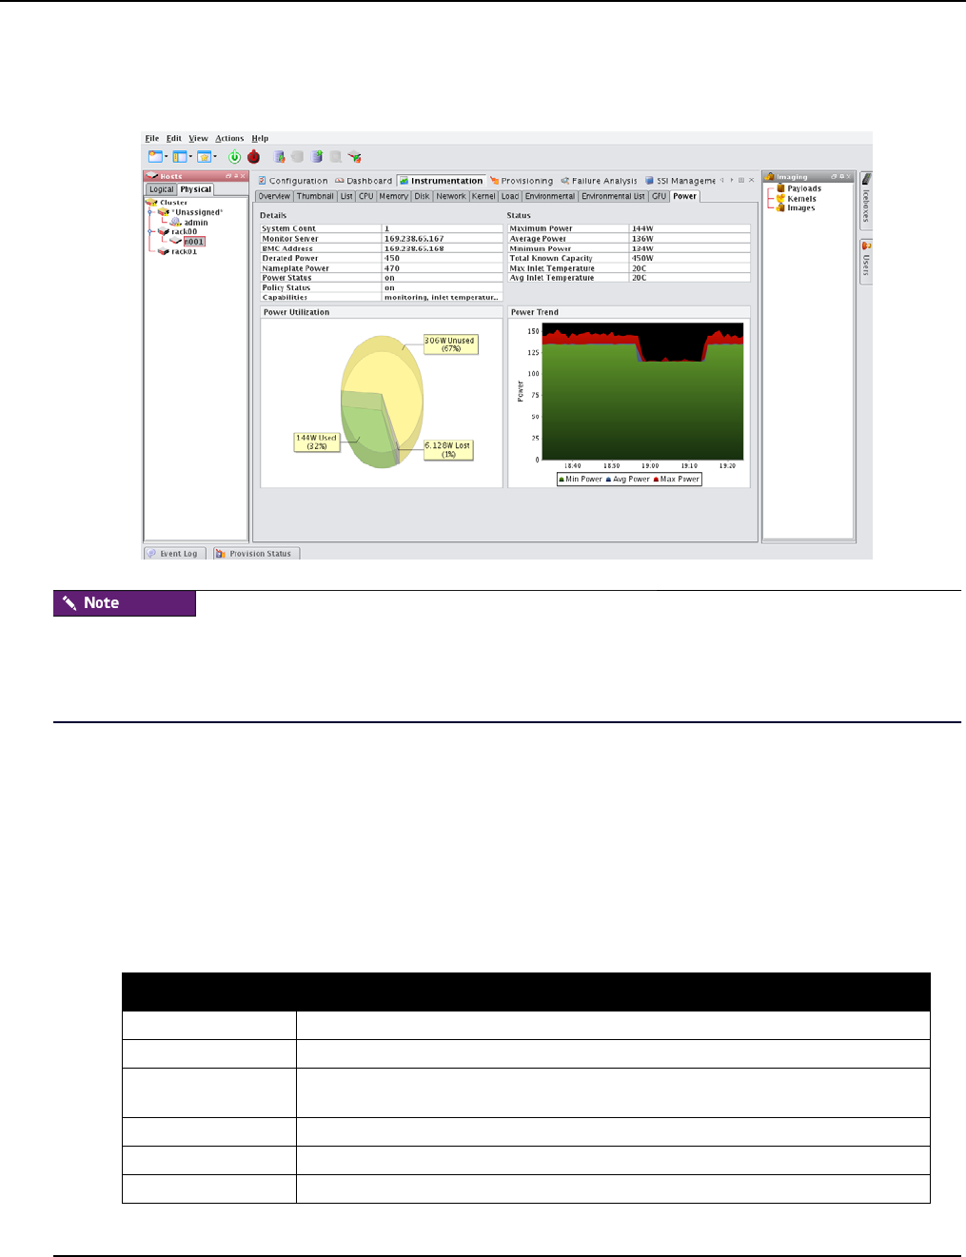Open the Dashboard tab
Viewport: 966px width, 1257px height.
364,181
